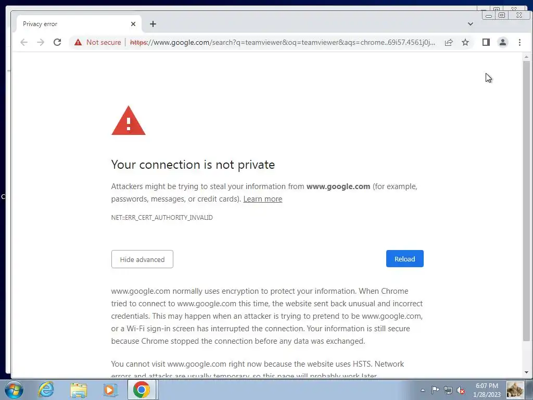Open the network tray icon
This screenshot has width=533, height=400.
point(448,391)
